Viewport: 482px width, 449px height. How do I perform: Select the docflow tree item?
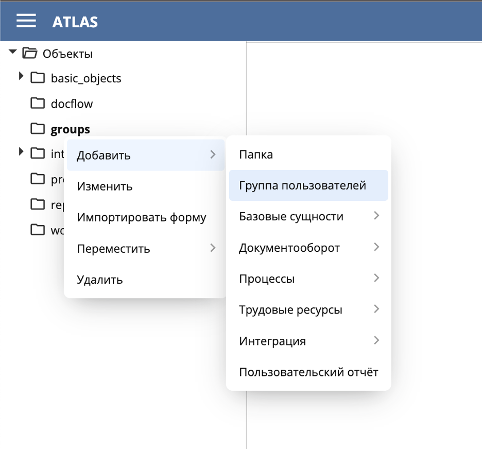[x=72, y=103]
